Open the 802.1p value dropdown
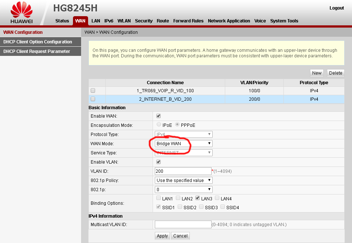This screenshot has height=243, width=352. (184, 189)
